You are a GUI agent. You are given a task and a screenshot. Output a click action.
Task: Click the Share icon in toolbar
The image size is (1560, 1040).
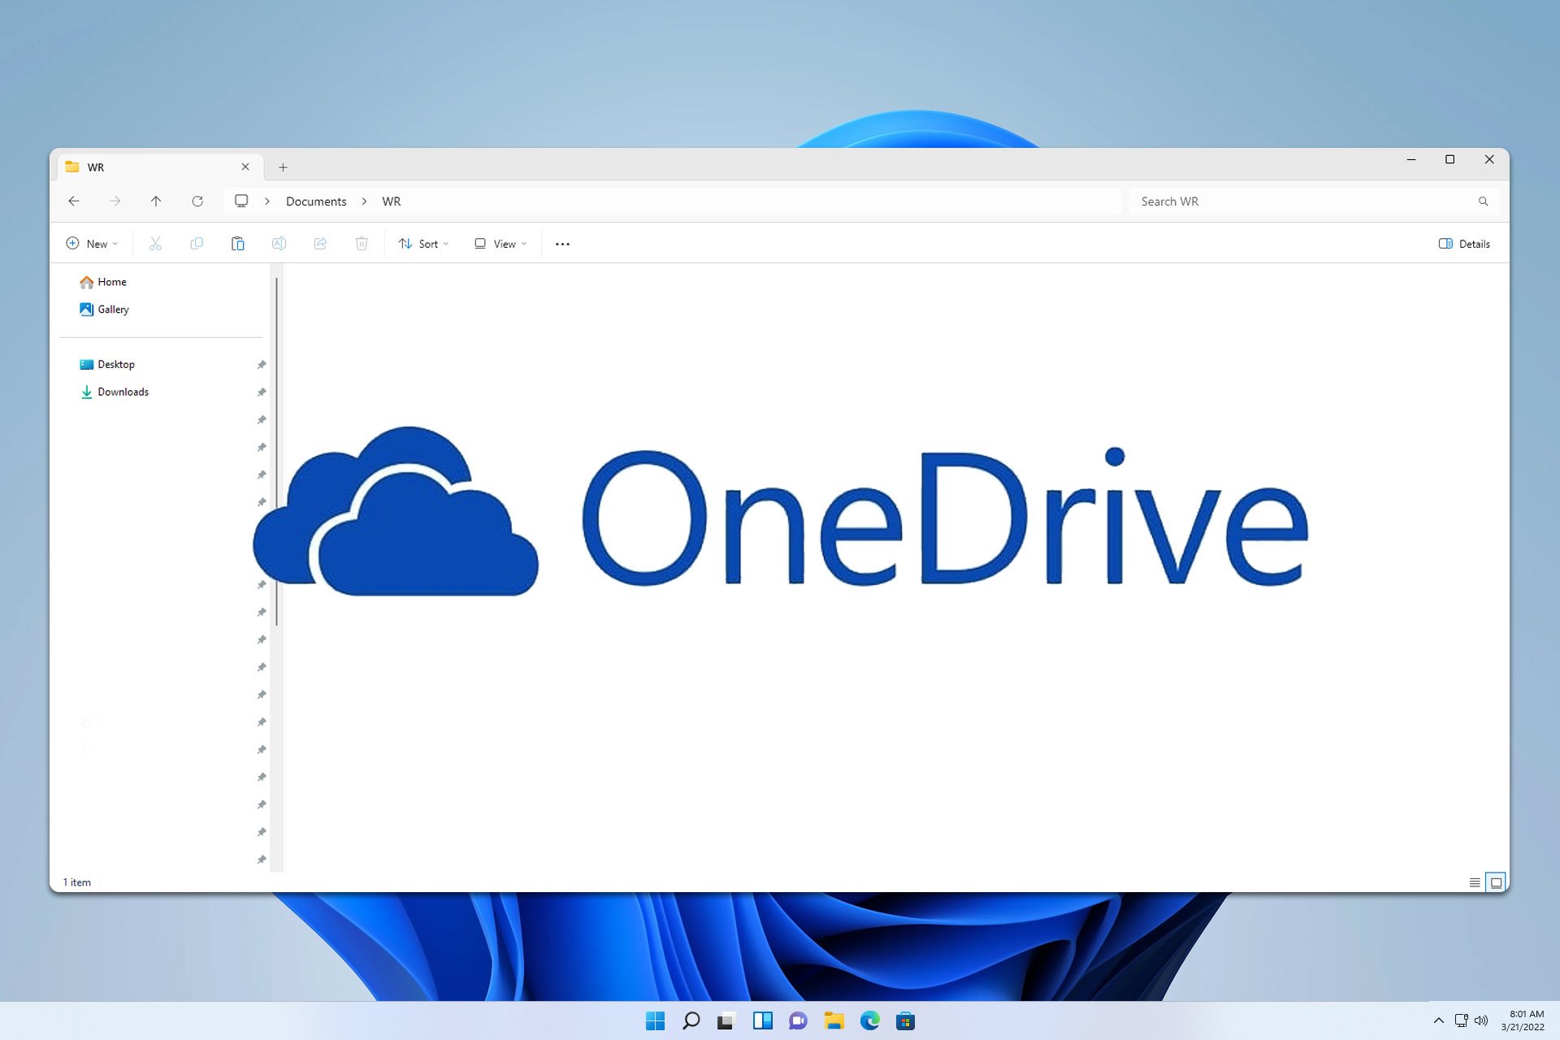[x=320, y=244]
